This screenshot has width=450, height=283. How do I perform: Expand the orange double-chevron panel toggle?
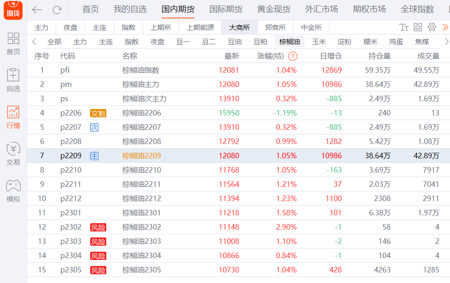444,27
